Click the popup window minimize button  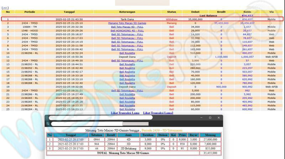201,118
